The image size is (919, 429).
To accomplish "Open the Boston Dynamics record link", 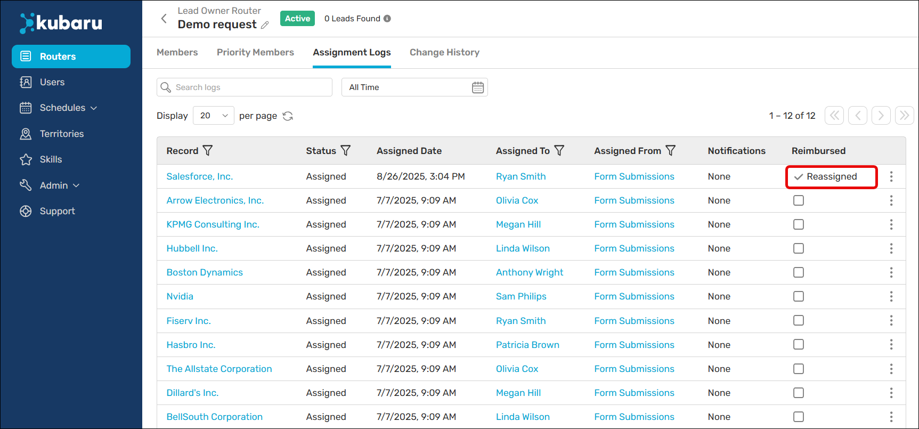I will click(205, 272).
